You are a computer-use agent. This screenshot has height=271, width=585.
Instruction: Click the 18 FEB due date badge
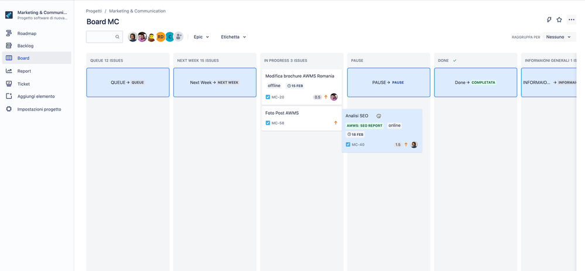tap(355, 135)
